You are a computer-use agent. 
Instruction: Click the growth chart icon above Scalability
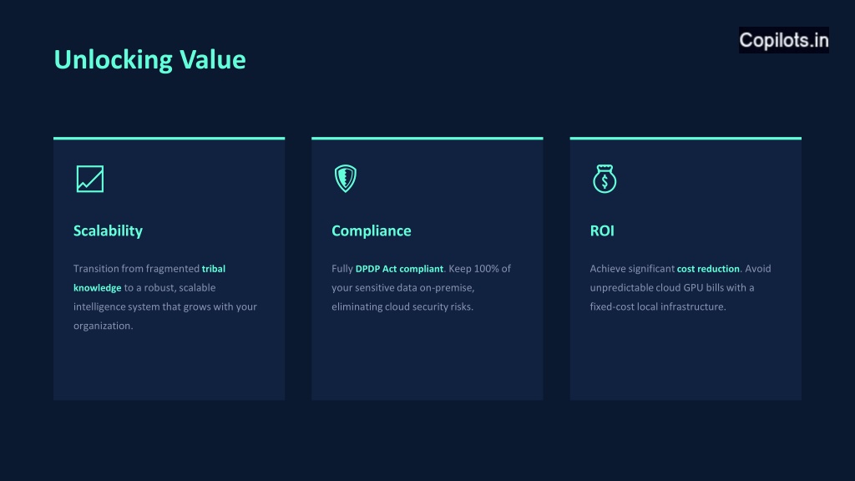(x=90, y=179)
